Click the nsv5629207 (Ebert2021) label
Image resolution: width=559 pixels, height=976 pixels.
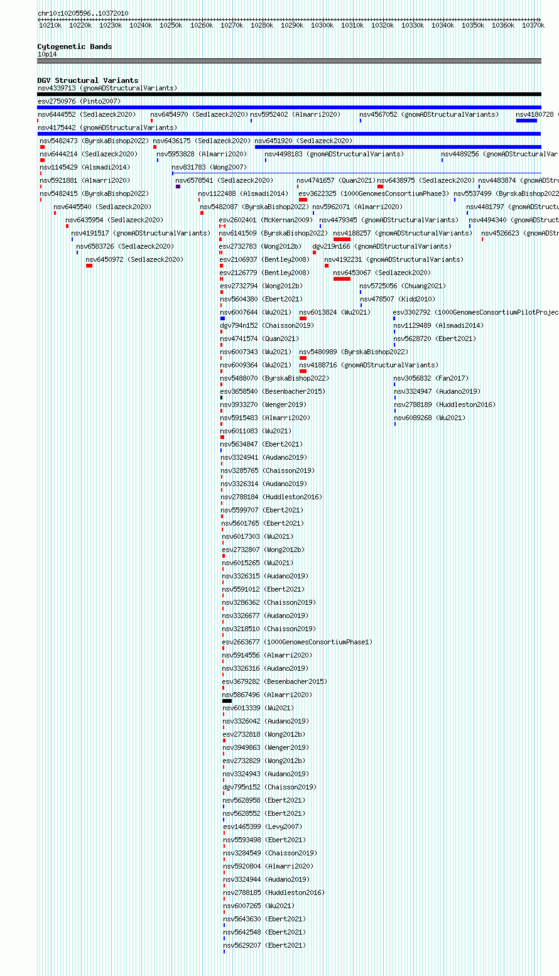264,945
